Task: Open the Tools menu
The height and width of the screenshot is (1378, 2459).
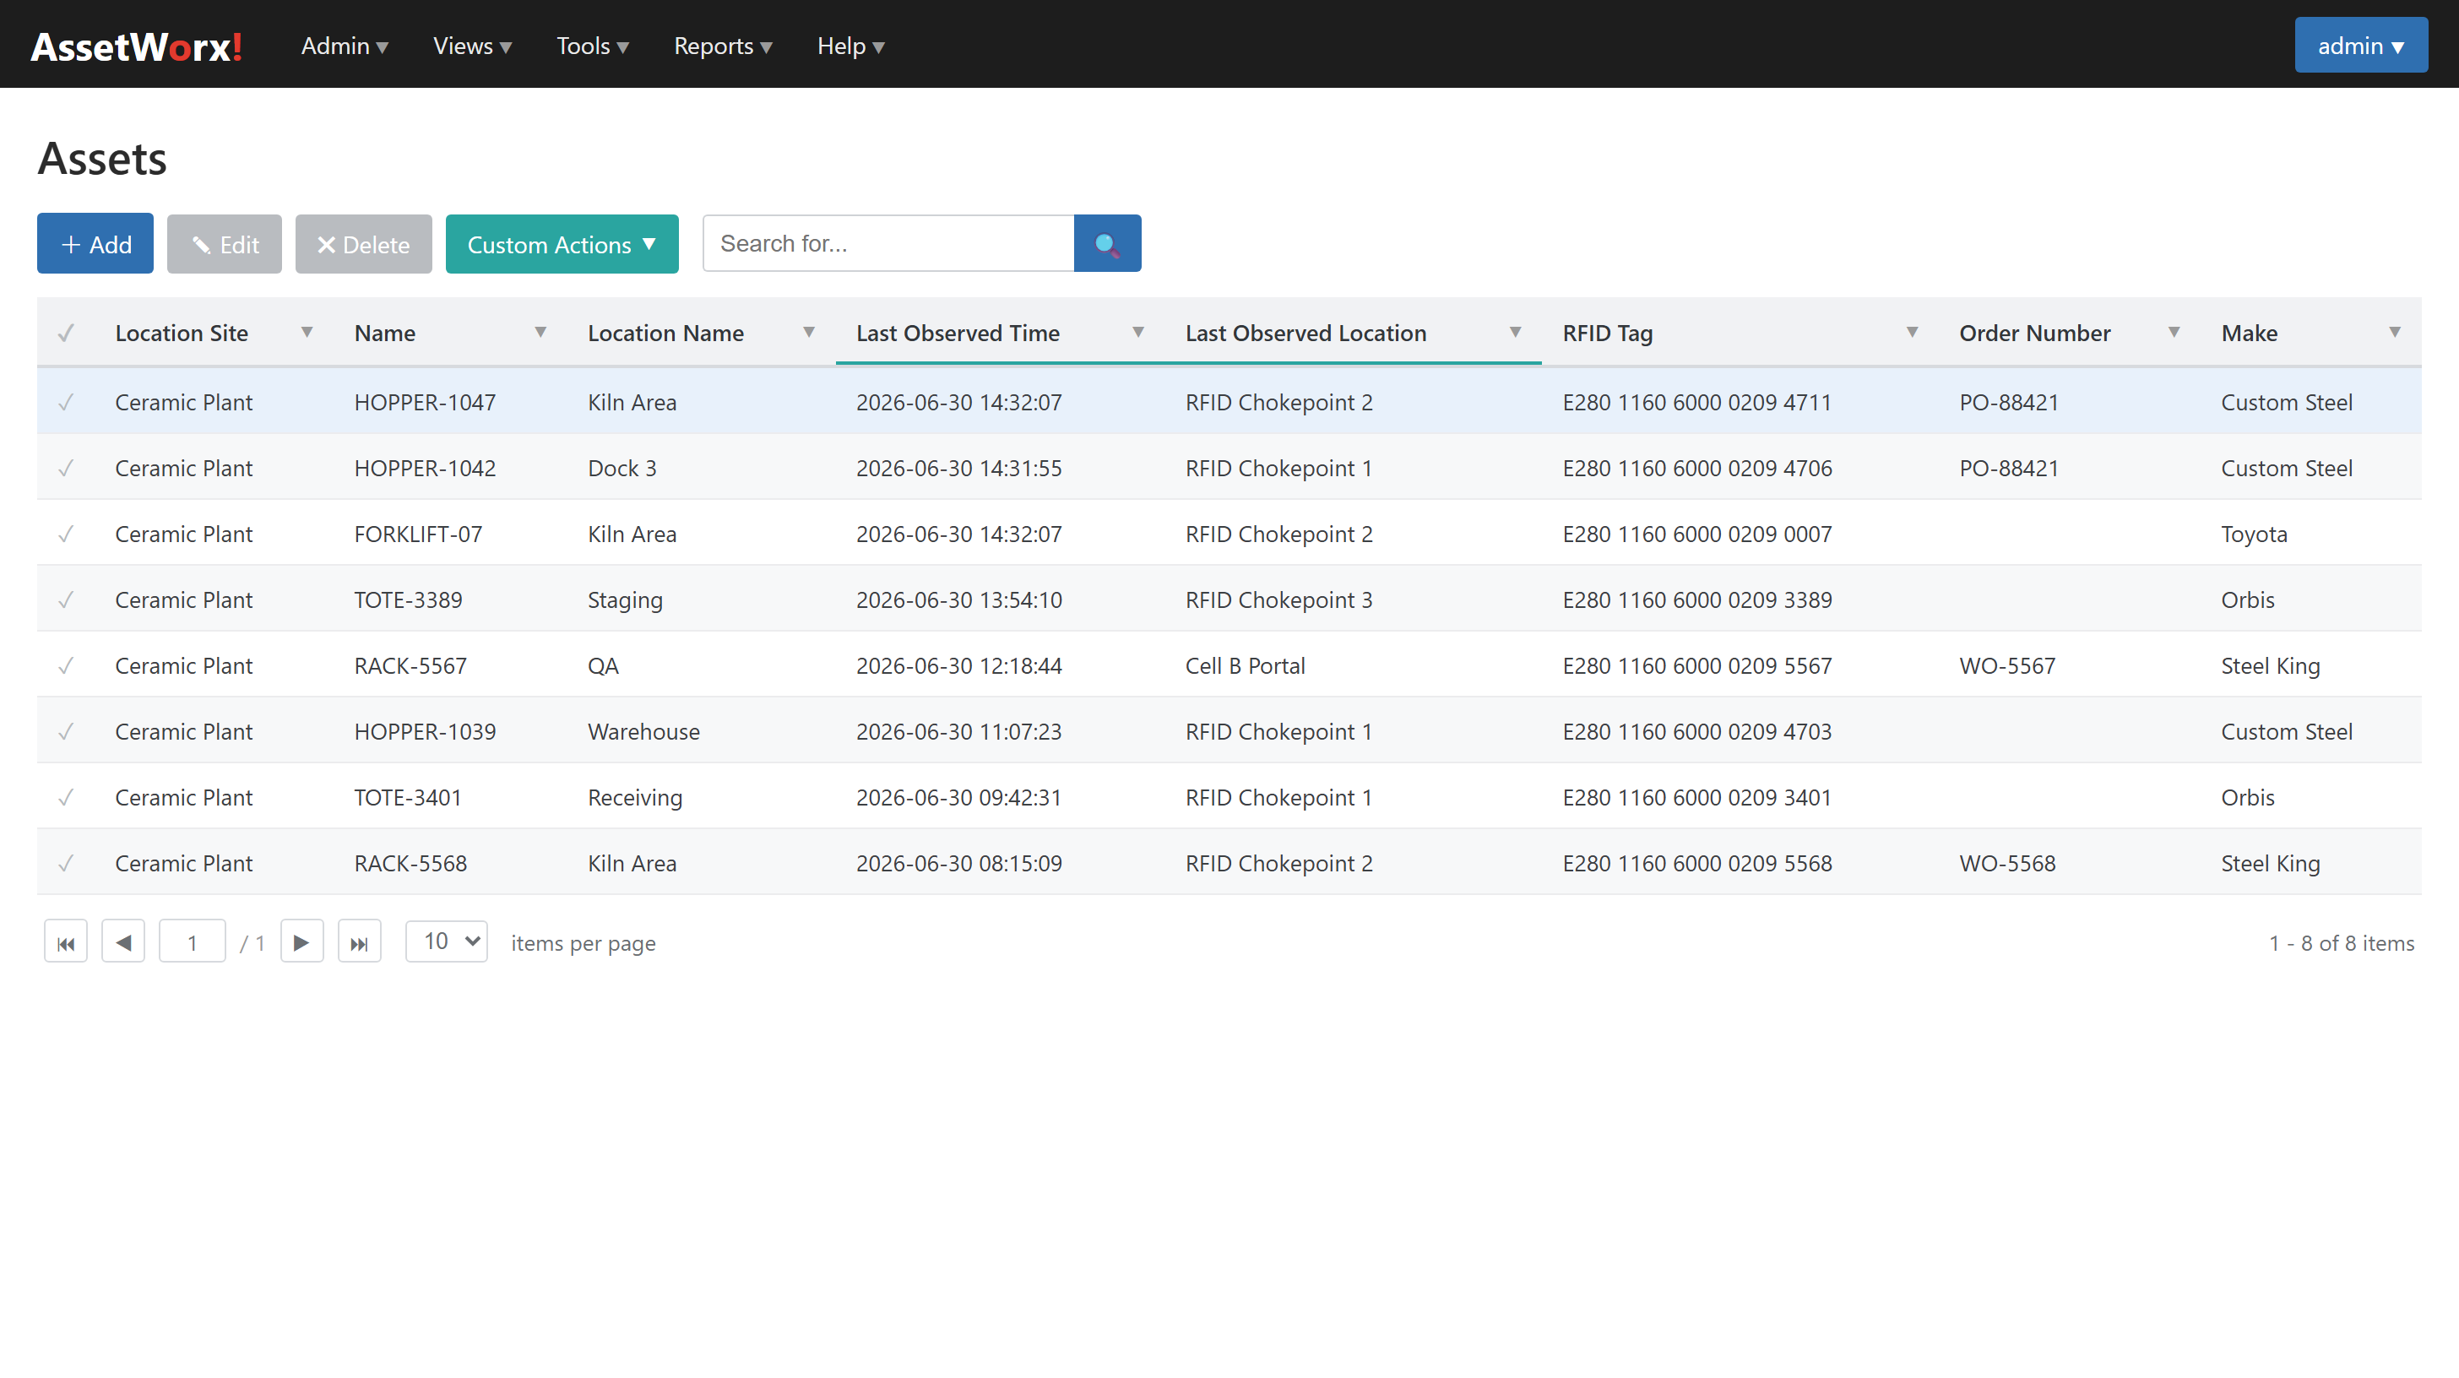Action: point(593,45)
